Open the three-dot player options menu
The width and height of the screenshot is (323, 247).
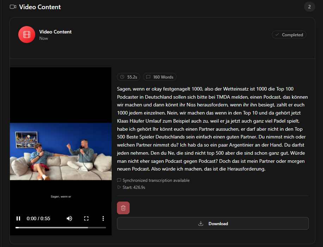coord(103,218)
